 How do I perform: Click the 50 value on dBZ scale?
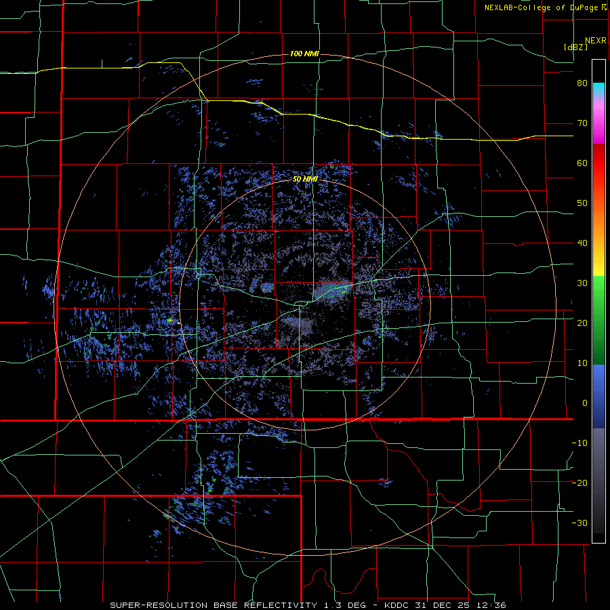pyautogui.click(x=582, y=203)
